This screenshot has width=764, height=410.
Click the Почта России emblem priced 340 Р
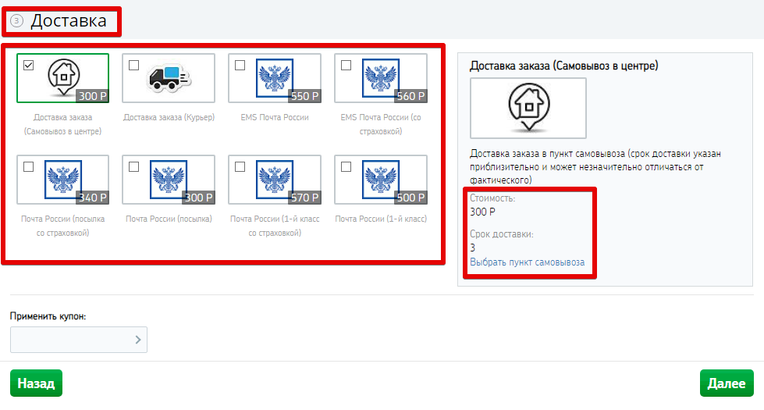point(63,179)
